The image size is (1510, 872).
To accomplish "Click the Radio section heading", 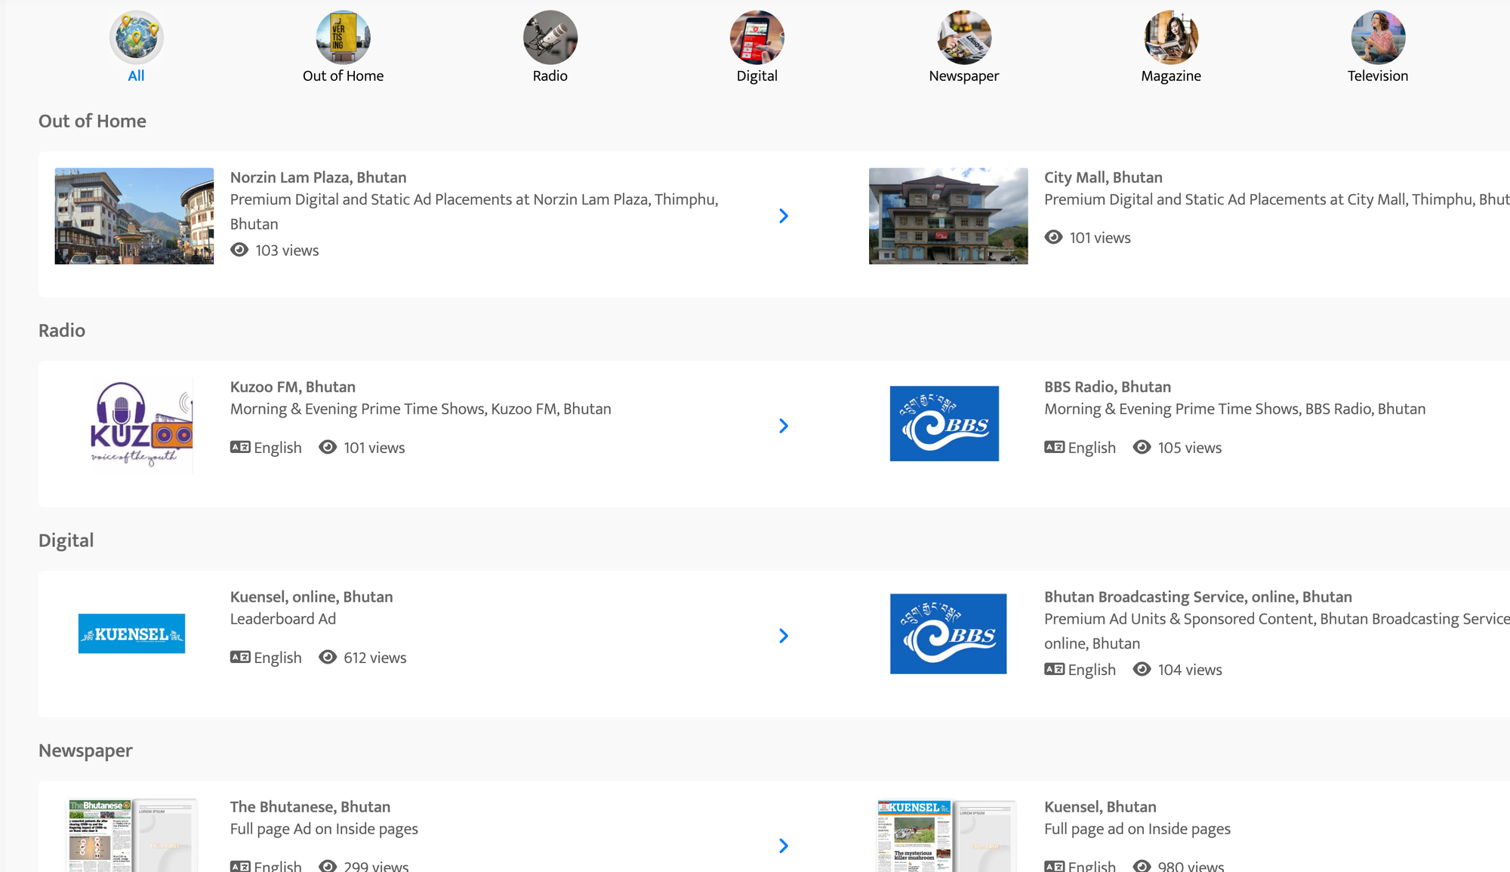I will click(x=62, y=331).
